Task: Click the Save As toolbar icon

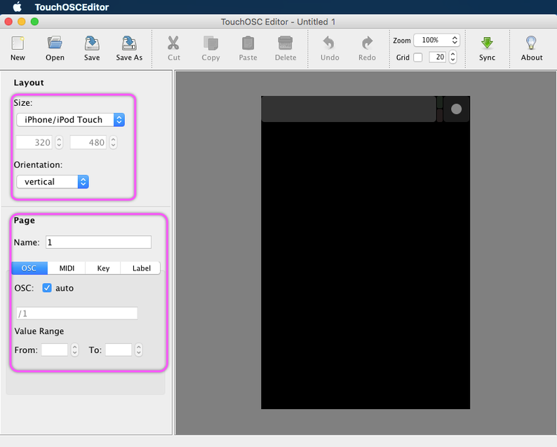Action: tap(129, 43)
